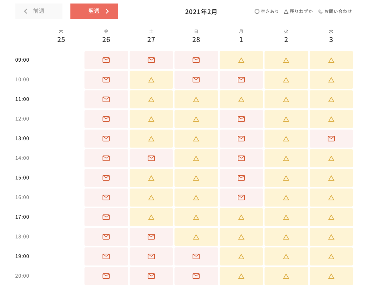Go to the previous week (前週)
This screenshot has height=291, width=371.
click(x=39, y=11)
